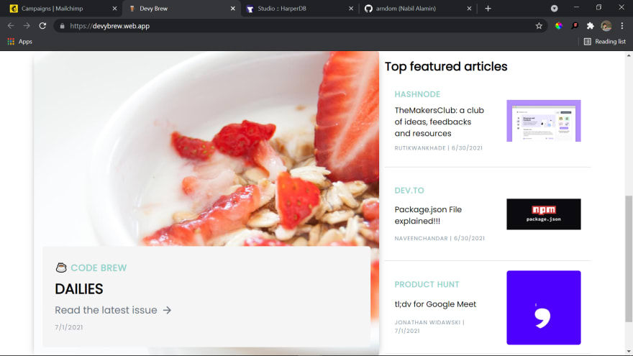Click the Code Brew coffee cup icon

tap(61, 268)
